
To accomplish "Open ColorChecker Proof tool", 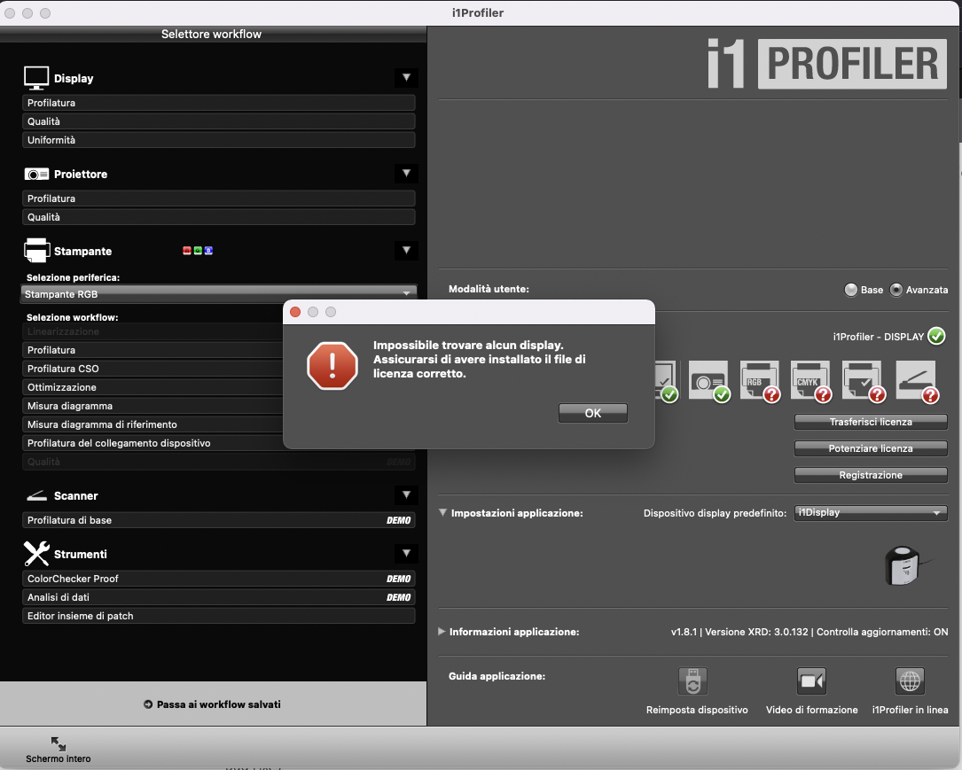I will [218, 578].
